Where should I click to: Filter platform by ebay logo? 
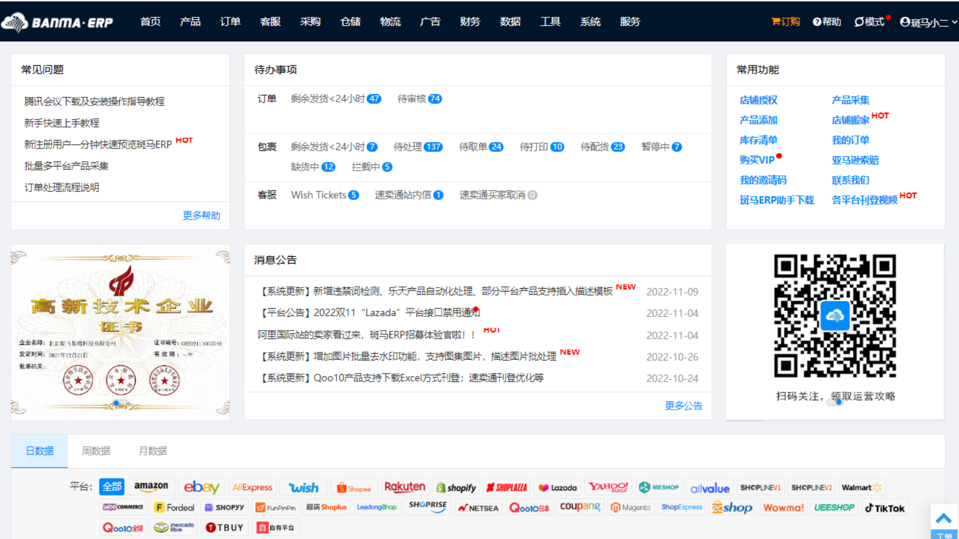tap(201, 487)
